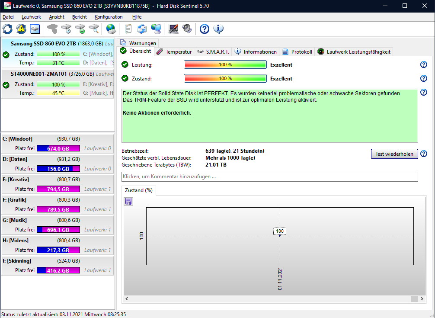The image size is (435, 318).
Task: Open the Konfiguration menu
Action: (x=109, y=17)
